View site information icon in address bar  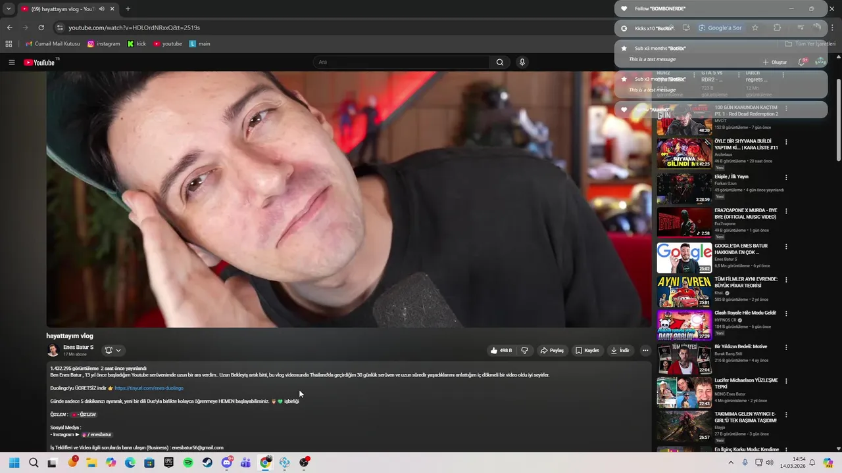coord(60,28)
